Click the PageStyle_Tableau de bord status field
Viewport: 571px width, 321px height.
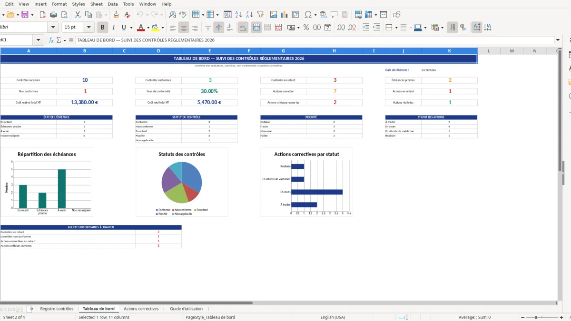tap(210, 317)
